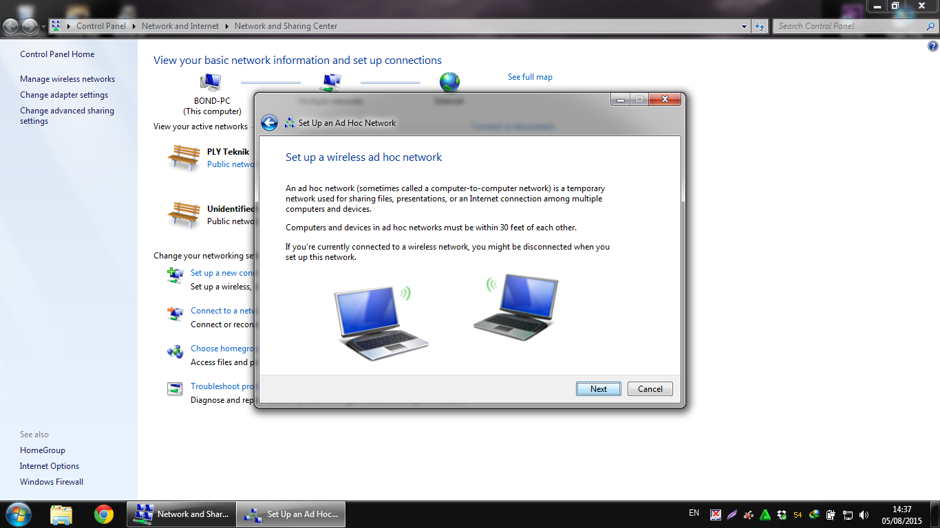This screenshot has width=940, height=528.
Task: Click the refresh button beside address bar
Action: (760, 26)
